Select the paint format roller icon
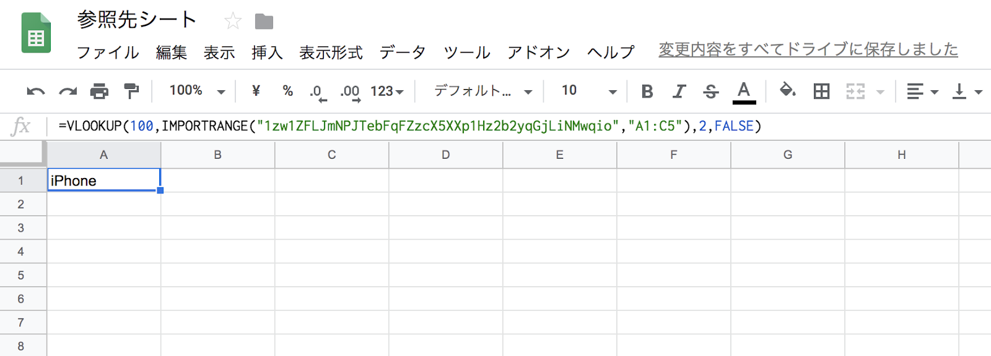The height and width of the screenshot is (356, 991). click(x=131, y=91)
